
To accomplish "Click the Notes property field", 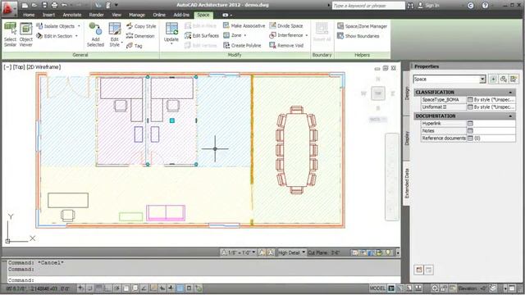I will click(491, 131).
